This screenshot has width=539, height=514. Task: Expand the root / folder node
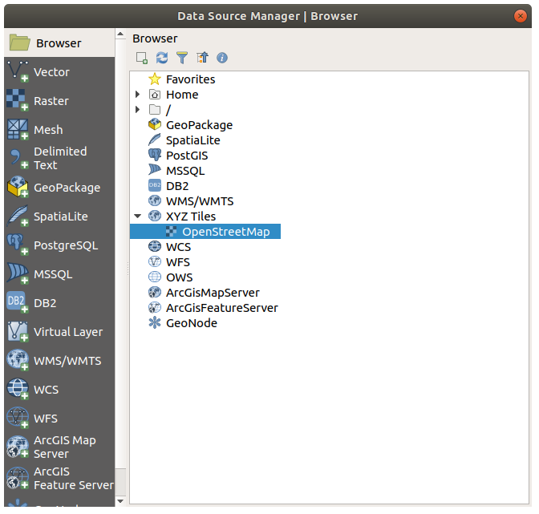coord(138,110)
